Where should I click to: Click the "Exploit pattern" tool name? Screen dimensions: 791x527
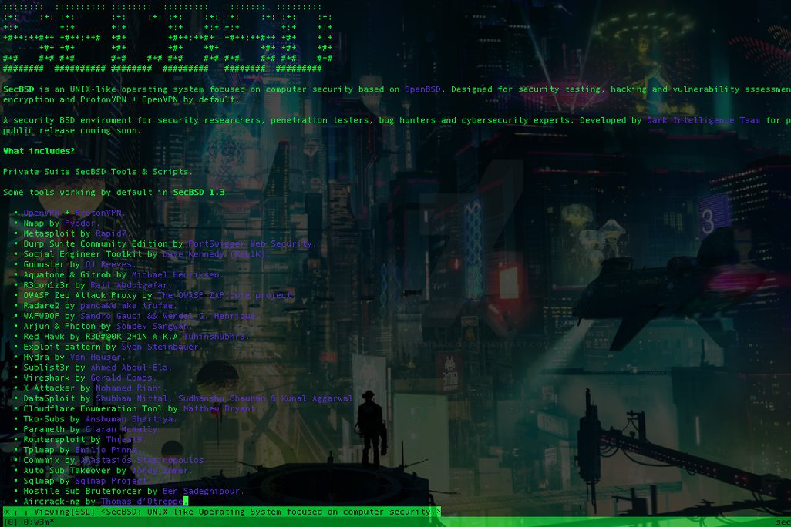coord(62,347)
